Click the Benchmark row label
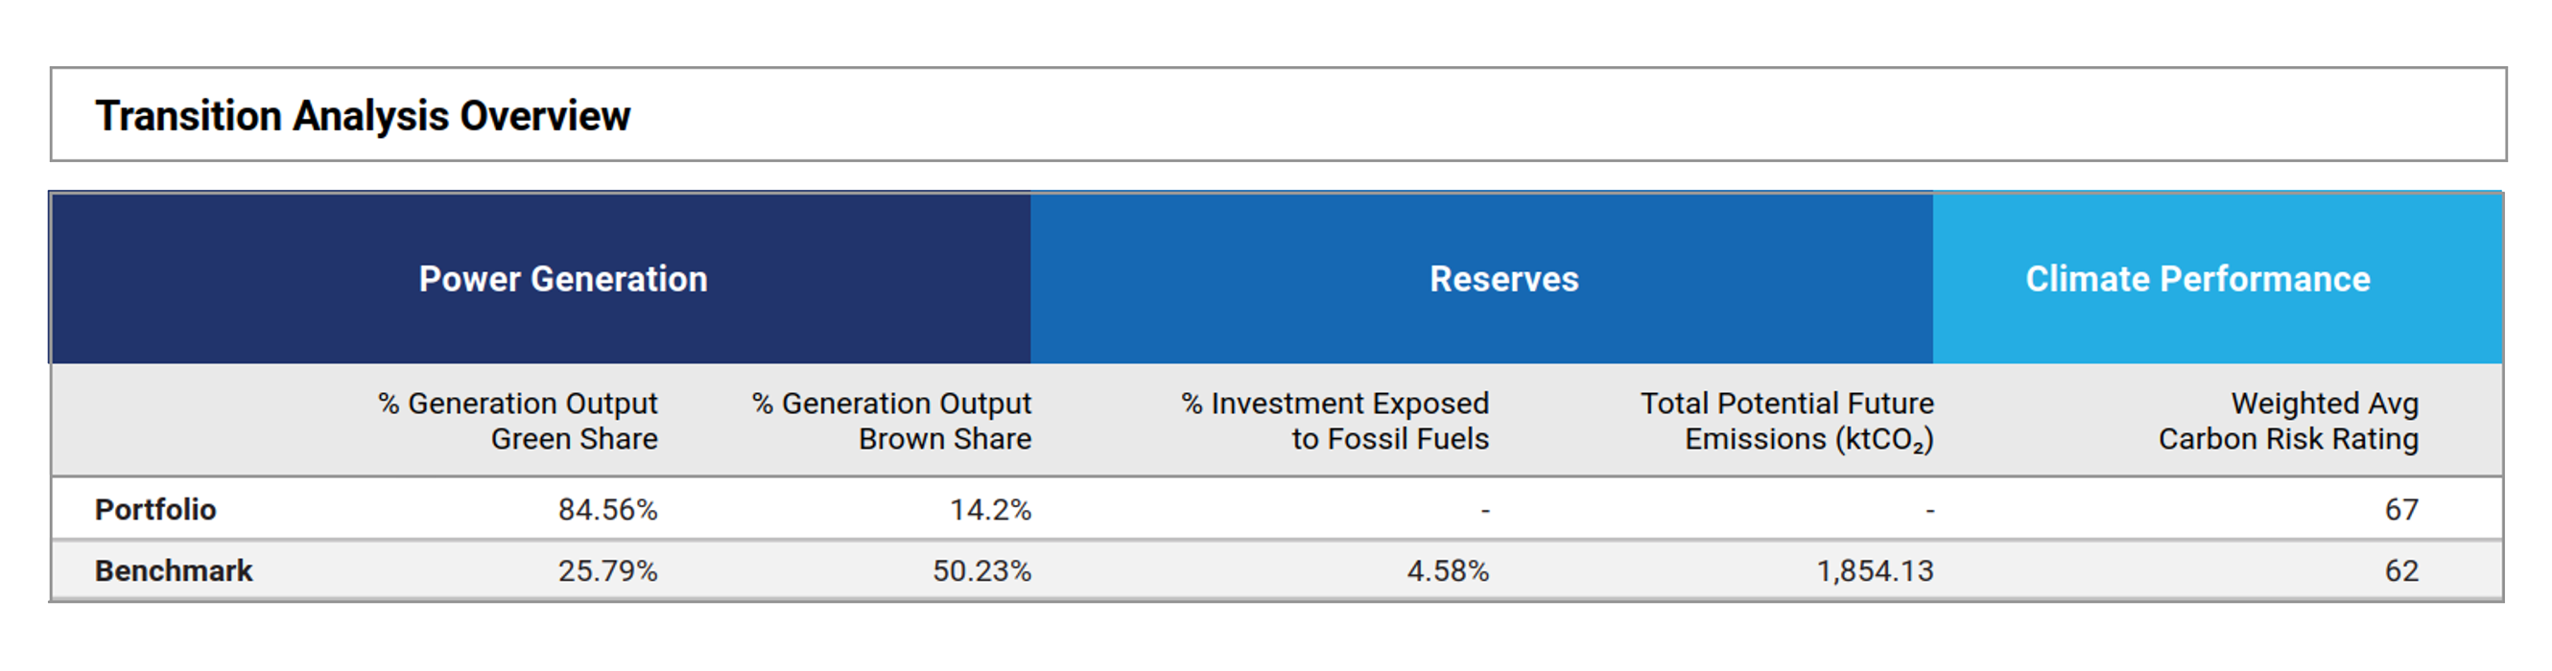The image size is (2552, 671). click(x=174, y=571)
